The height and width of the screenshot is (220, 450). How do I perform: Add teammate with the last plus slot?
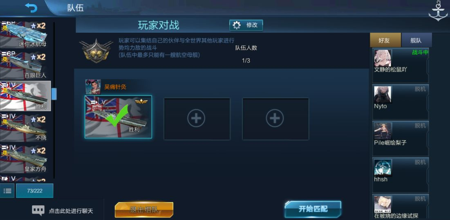(x=275, y=119)
